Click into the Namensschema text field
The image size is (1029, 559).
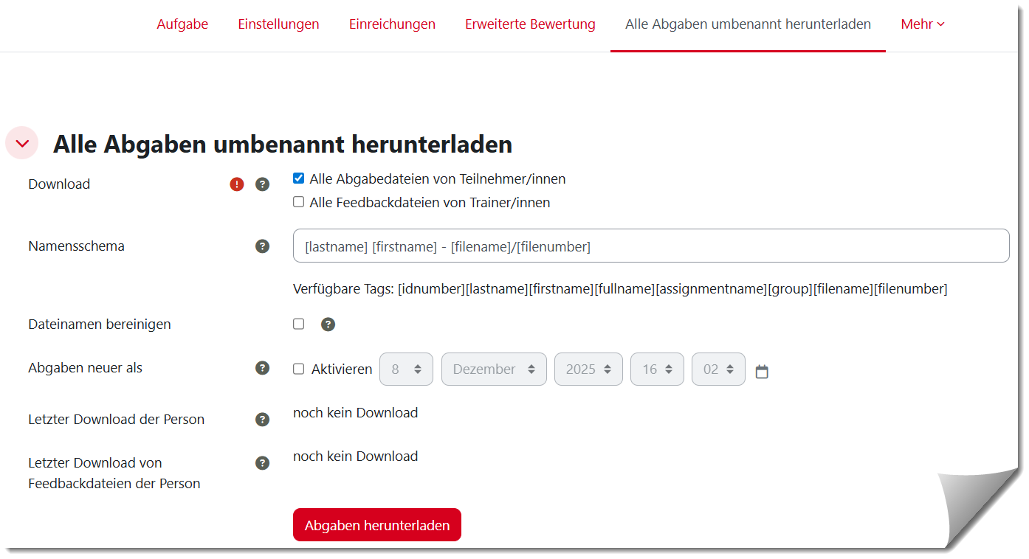point(650,246)
